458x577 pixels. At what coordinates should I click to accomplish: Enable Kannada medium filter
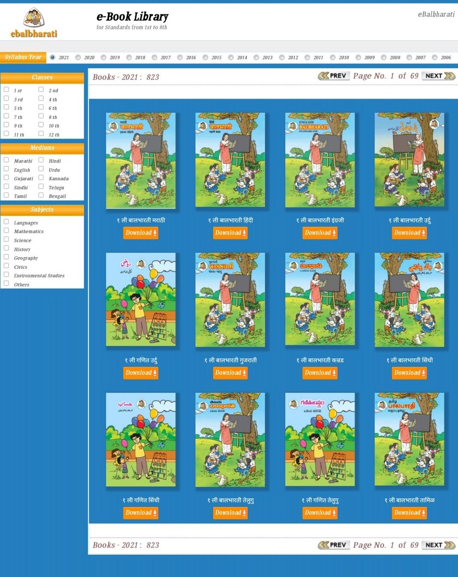pyautogui.click(x=41, y=177)
